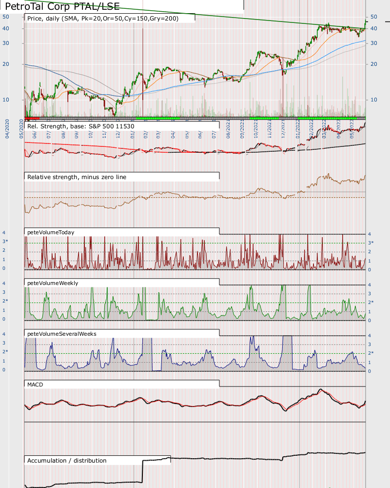This screenshot has width=390, height=488.
Task: Click the Rel. Strength, base: S&P 500 label
Action: click(81, 126)
